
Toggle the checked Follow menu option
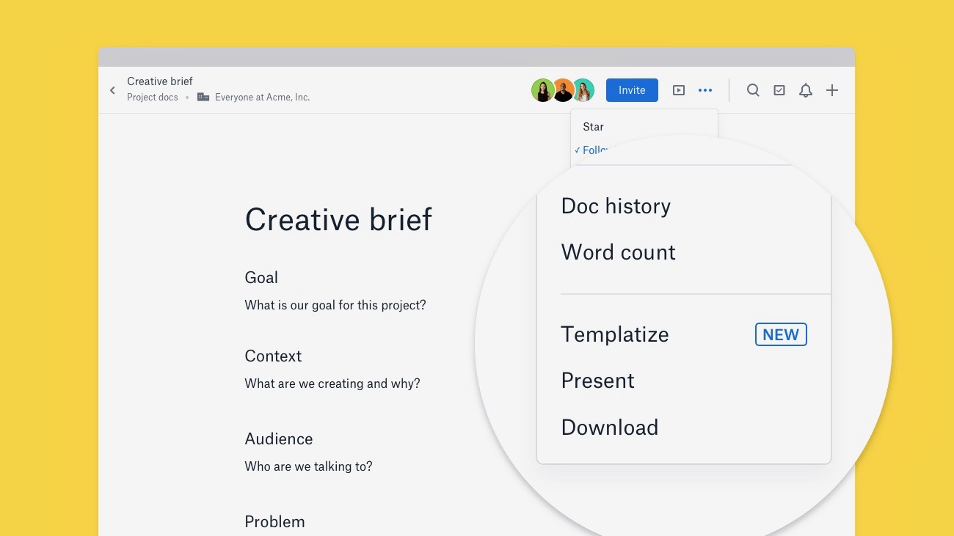593,150
